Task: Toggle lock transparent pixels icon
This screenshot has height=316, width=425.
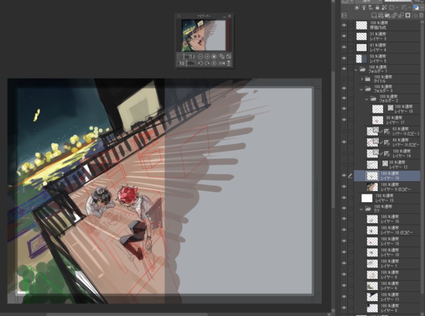Action: [384, 7]
